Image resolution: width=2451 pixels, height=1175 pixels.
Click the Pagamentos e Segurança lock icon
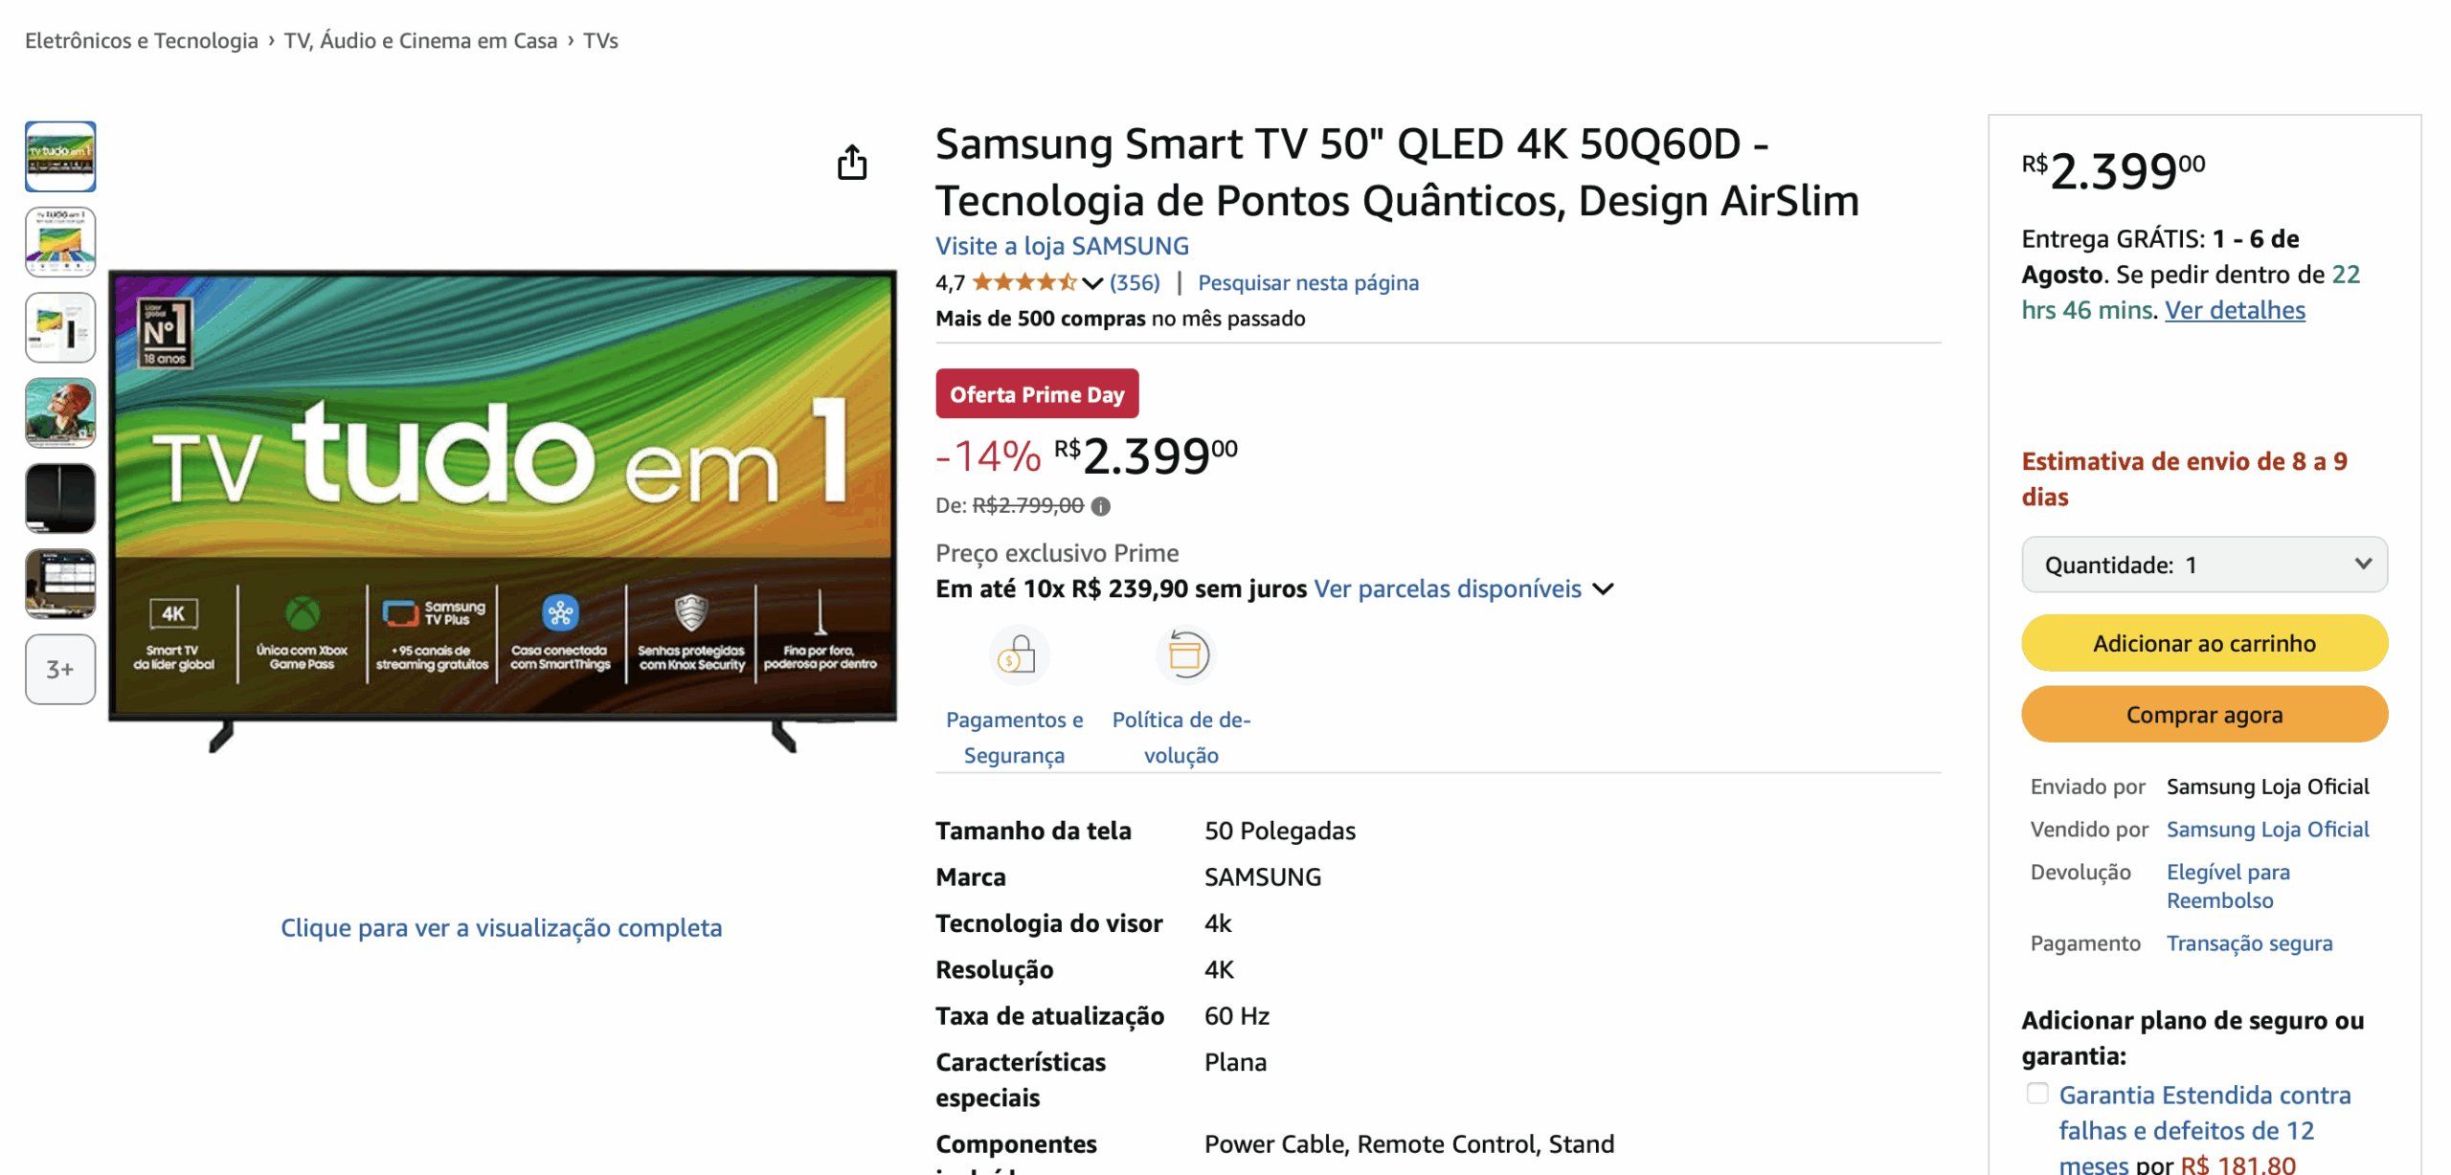point(1018,655)
